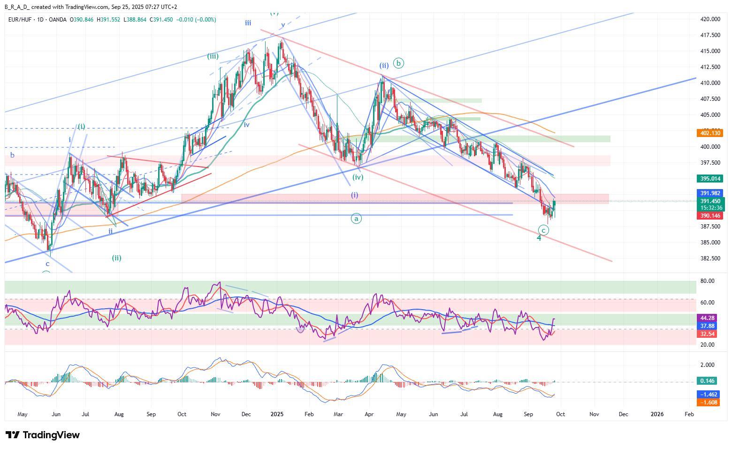The image size is (732, 449).
Task: Click the 420.000 level on price axis
Action: point(709,19)
